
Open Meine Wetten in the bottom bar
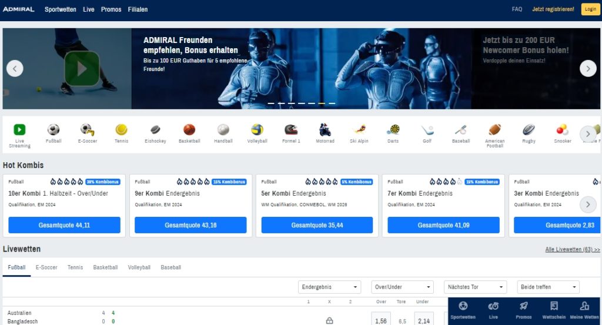[584, 310]
